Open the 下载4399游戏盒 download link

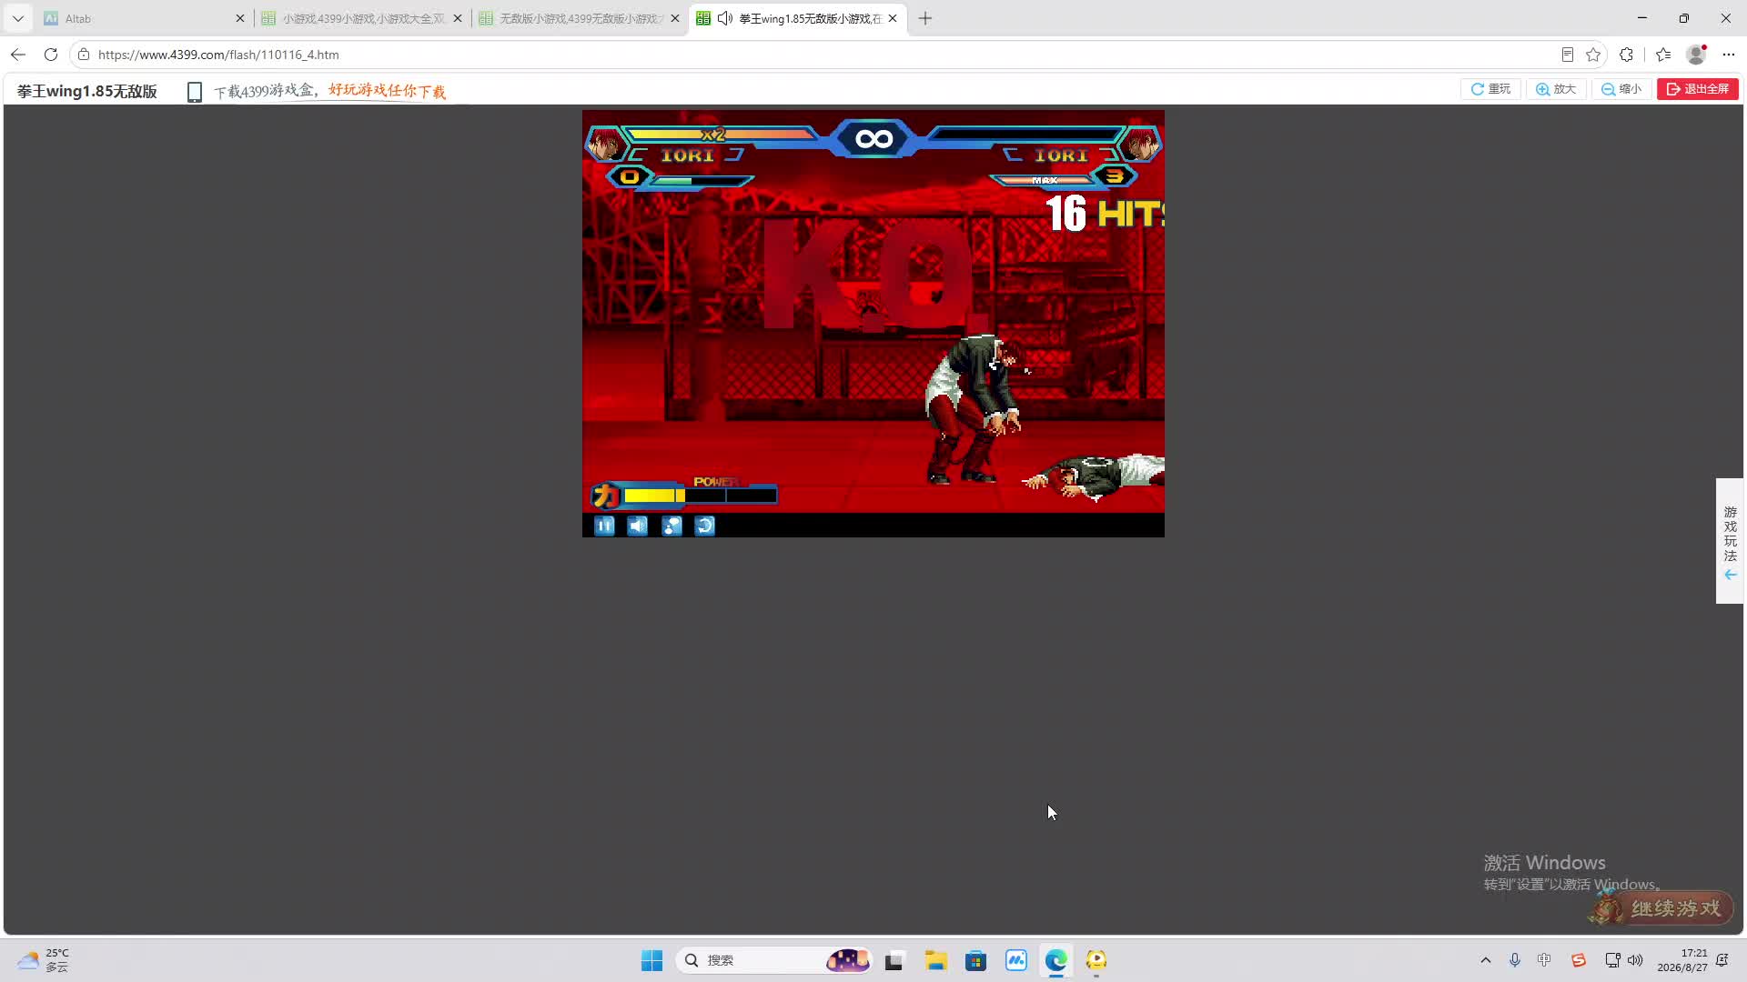pyautogui.click(x=329, y=91)
